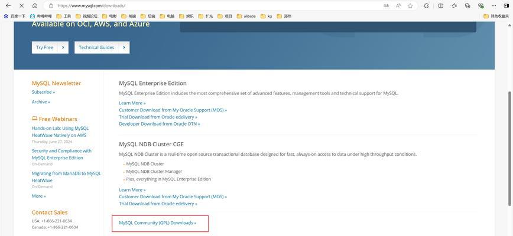
Task: Click Developer Download from Oracle OTN link
Action: [160, 124]
